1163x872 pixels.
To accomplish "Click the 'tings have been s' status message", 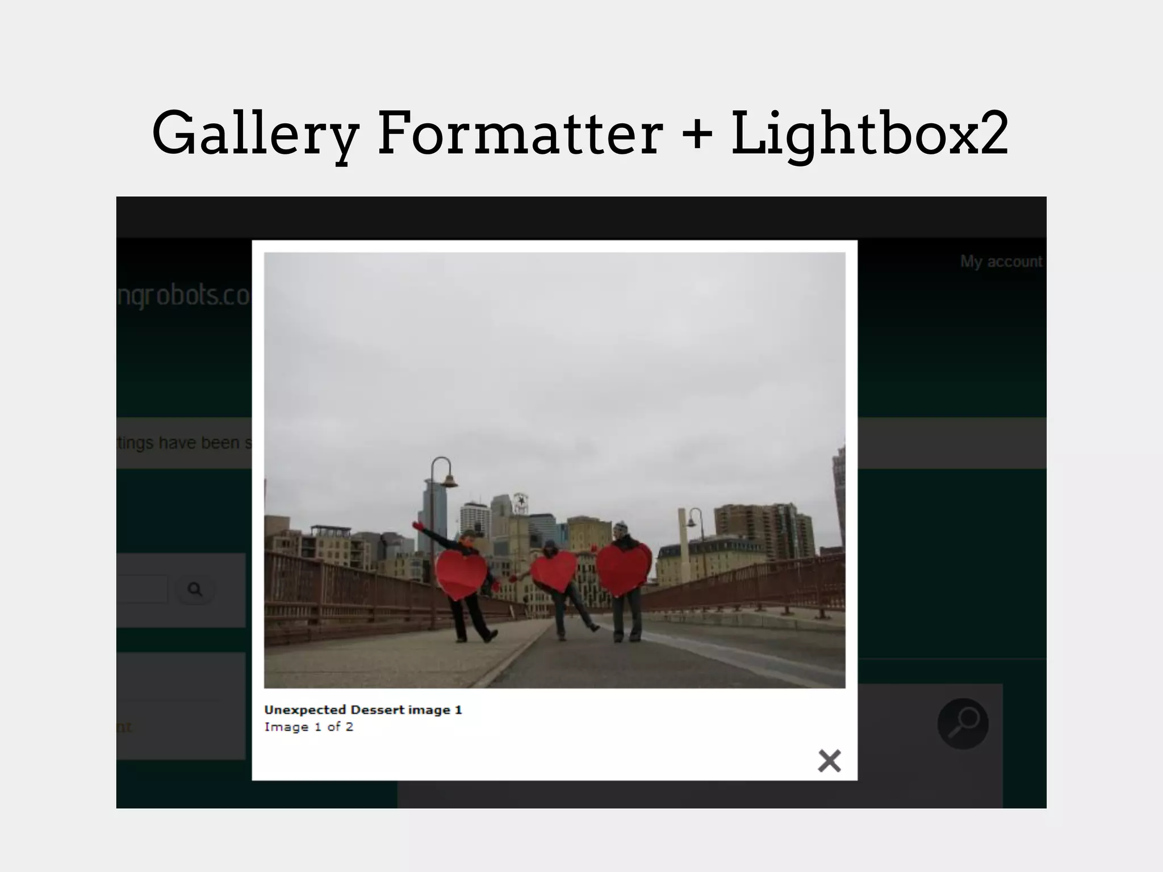I will coord(185,443).
